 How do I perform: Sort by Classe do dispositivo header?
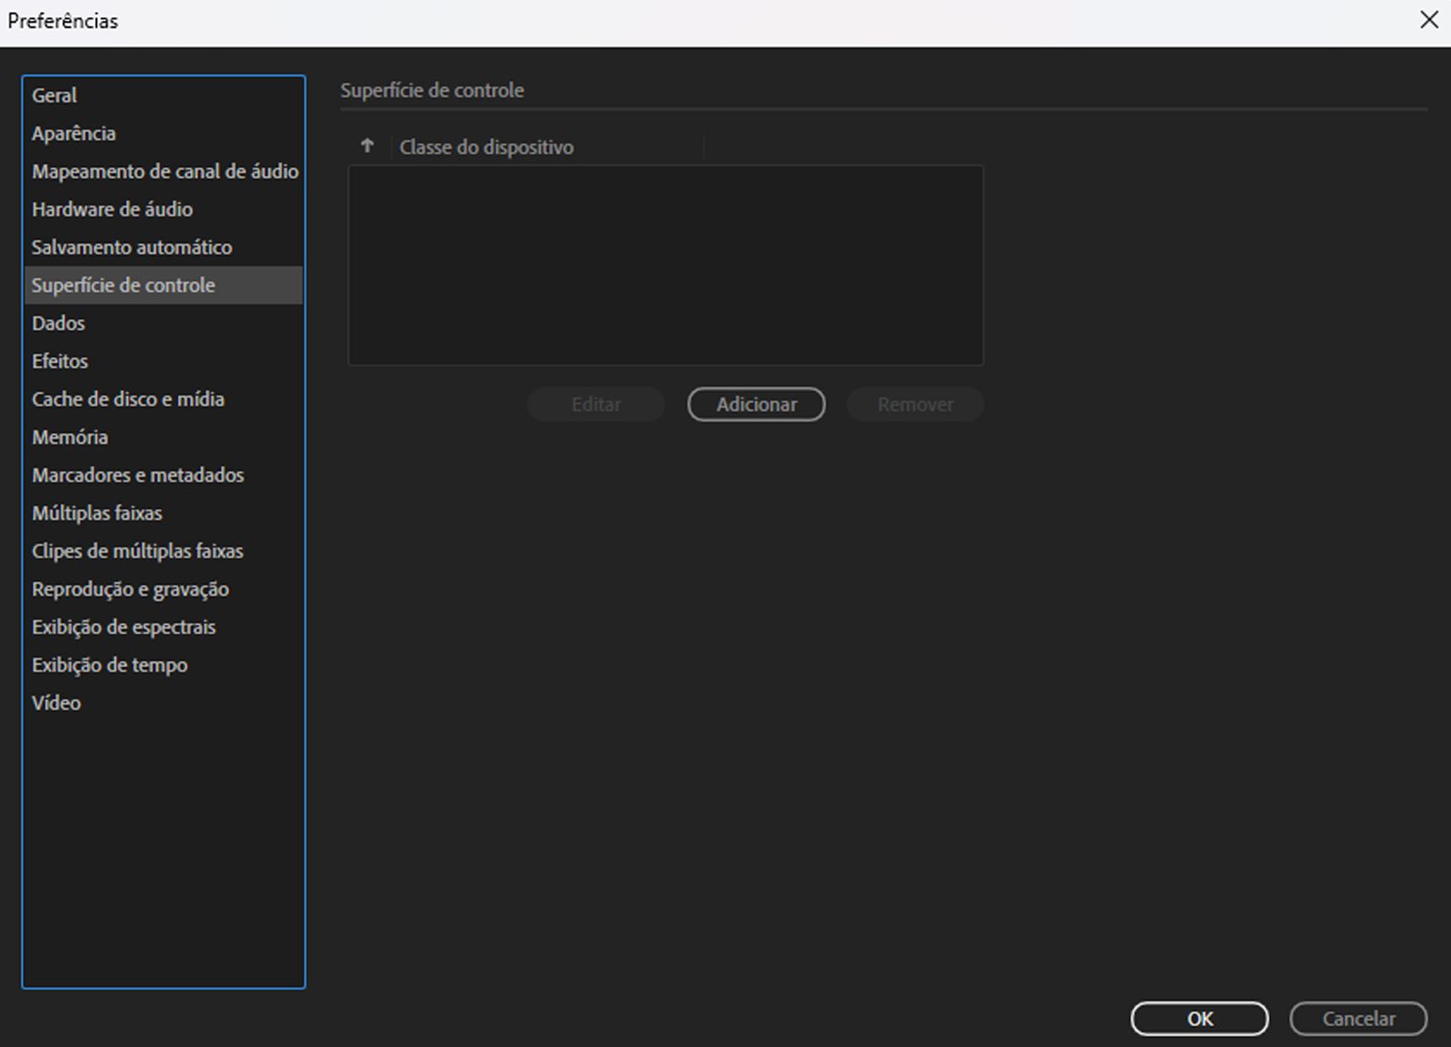point(547,147)
